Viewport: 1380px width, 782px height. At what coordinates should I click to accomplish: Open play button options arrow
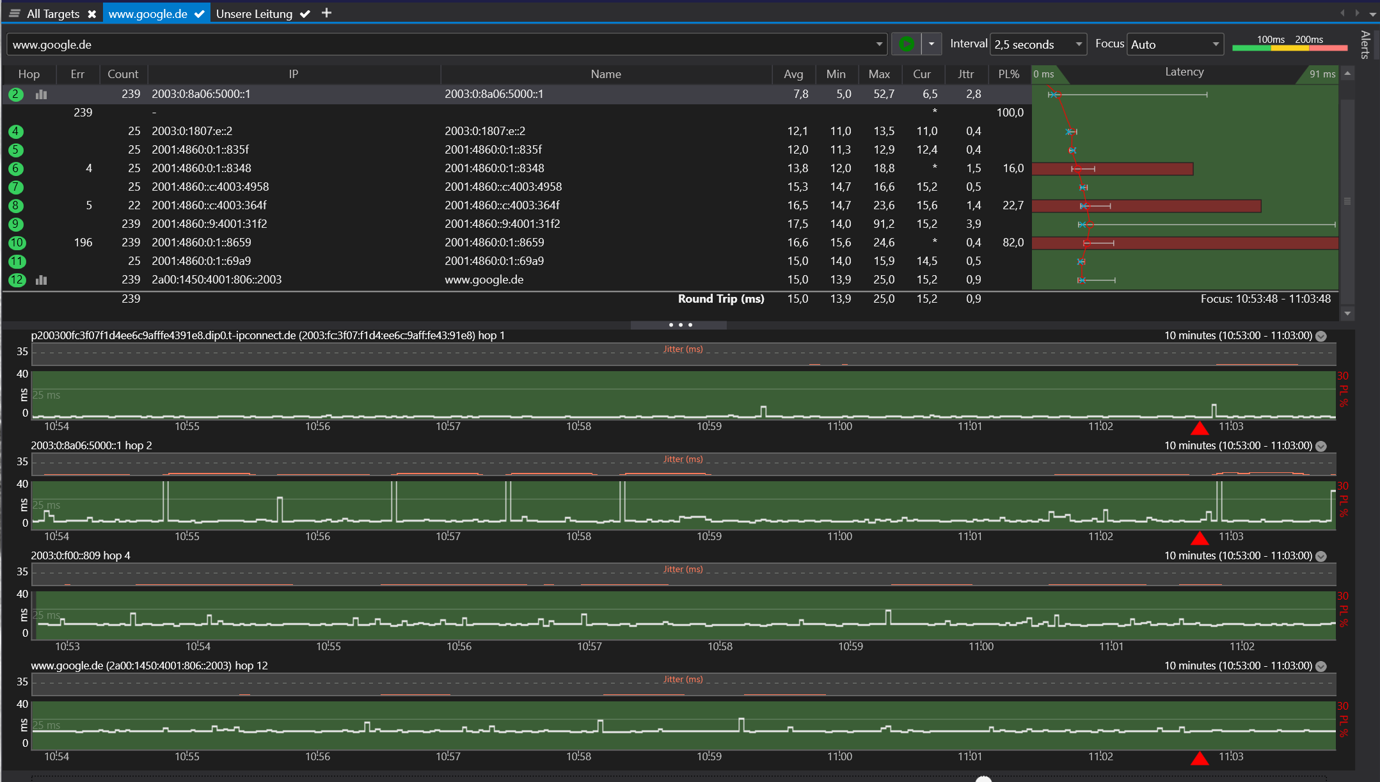click(932, 44)
